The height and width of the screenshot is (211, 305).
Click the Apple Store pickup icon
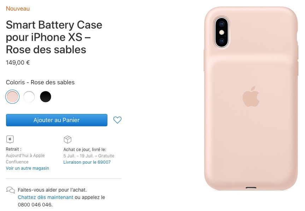10,139
